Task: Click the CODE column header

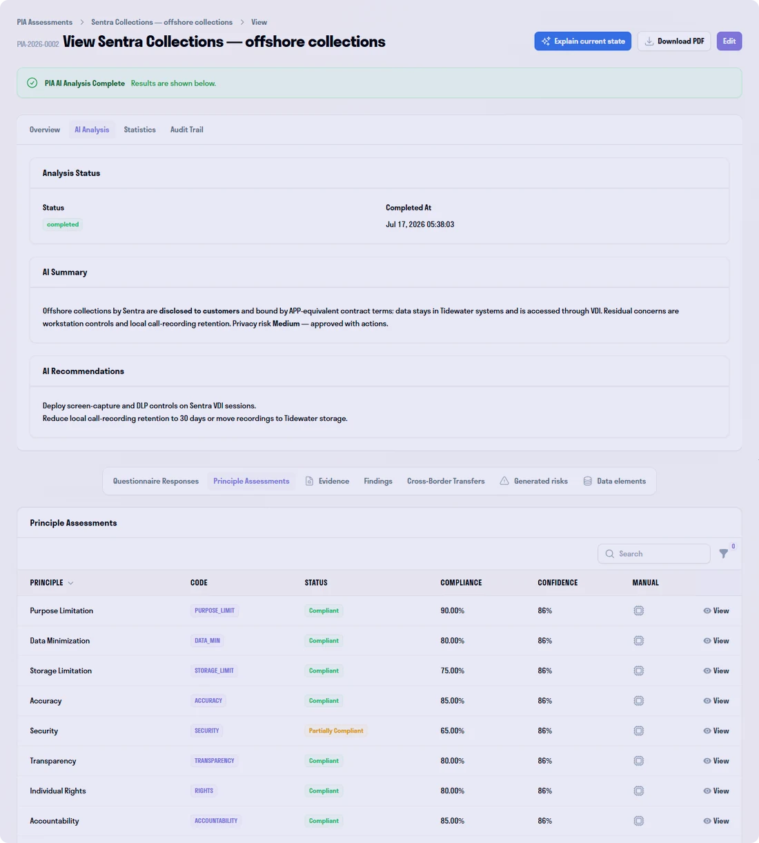Action: pos(199,583)
